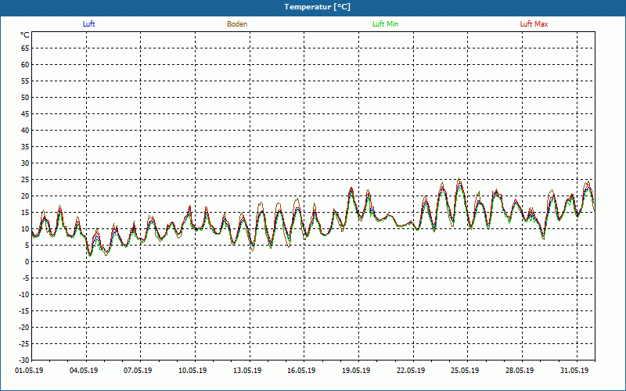Click the Luft Min legend label
This screenshot has width=626, height=391.
tap(385, 24)
